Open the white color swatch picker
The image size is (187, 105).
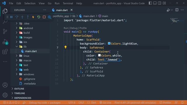(x=99, y=55)
